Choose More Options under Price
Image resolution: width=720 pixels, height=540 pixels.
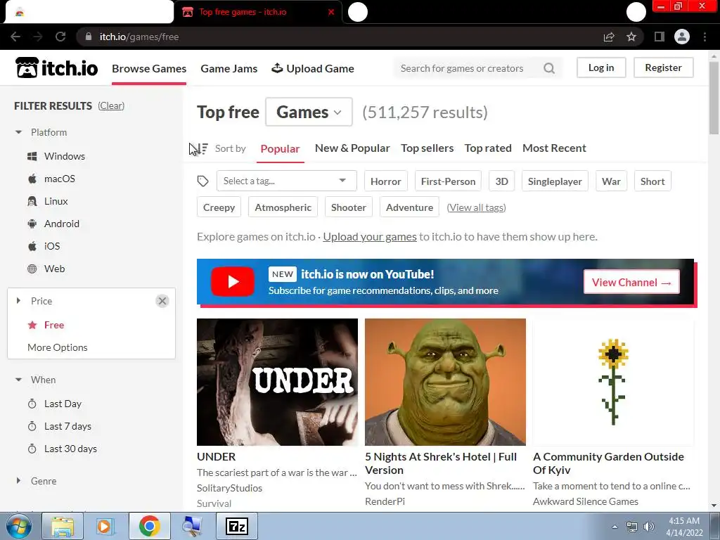(x=58, y=347)
